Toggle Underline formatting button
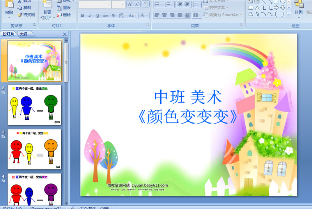 pos(97,15)
